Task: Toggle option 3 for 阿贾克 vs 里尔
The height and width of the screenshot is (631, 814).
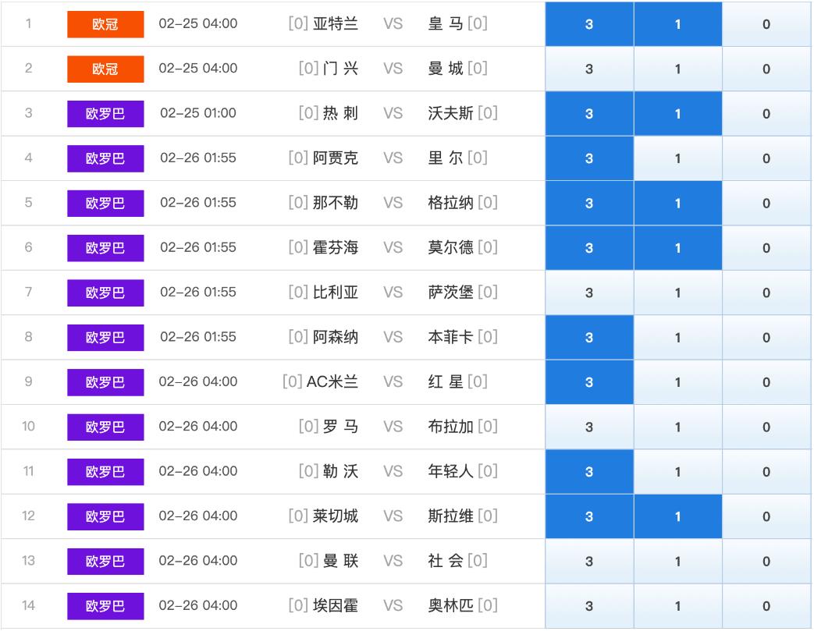Action: click(589, 158)
